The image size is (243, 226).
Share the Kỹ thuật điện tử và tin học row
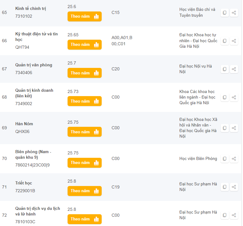pyautogui.click(x=234, y=41)
